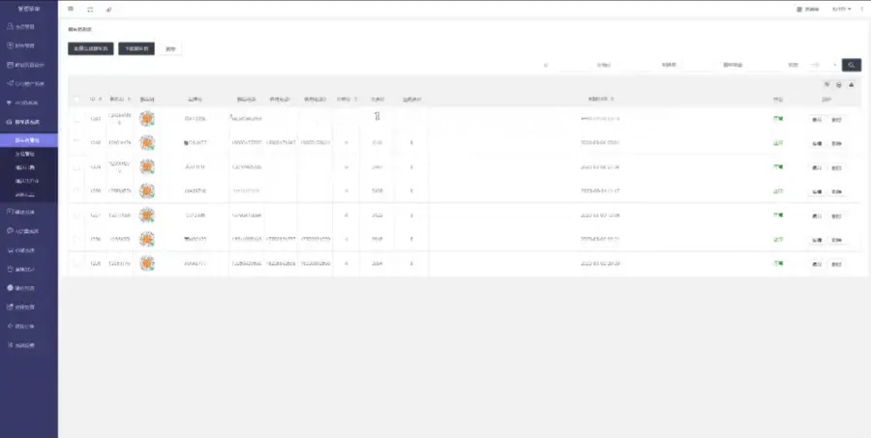Sort the table by the ID column

click(95, 100)
